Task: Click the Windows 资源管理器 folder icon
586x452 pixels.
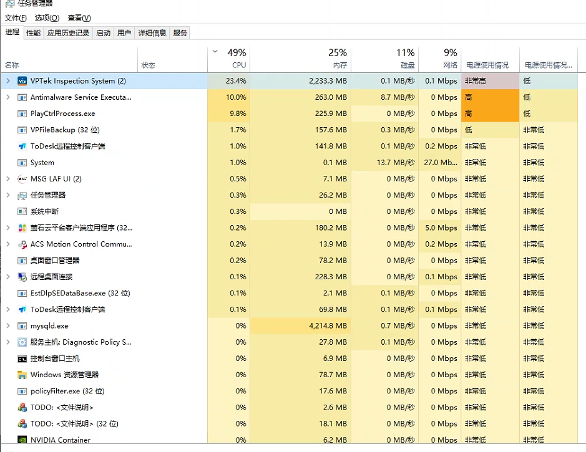Action: click(x=22, y=375)
